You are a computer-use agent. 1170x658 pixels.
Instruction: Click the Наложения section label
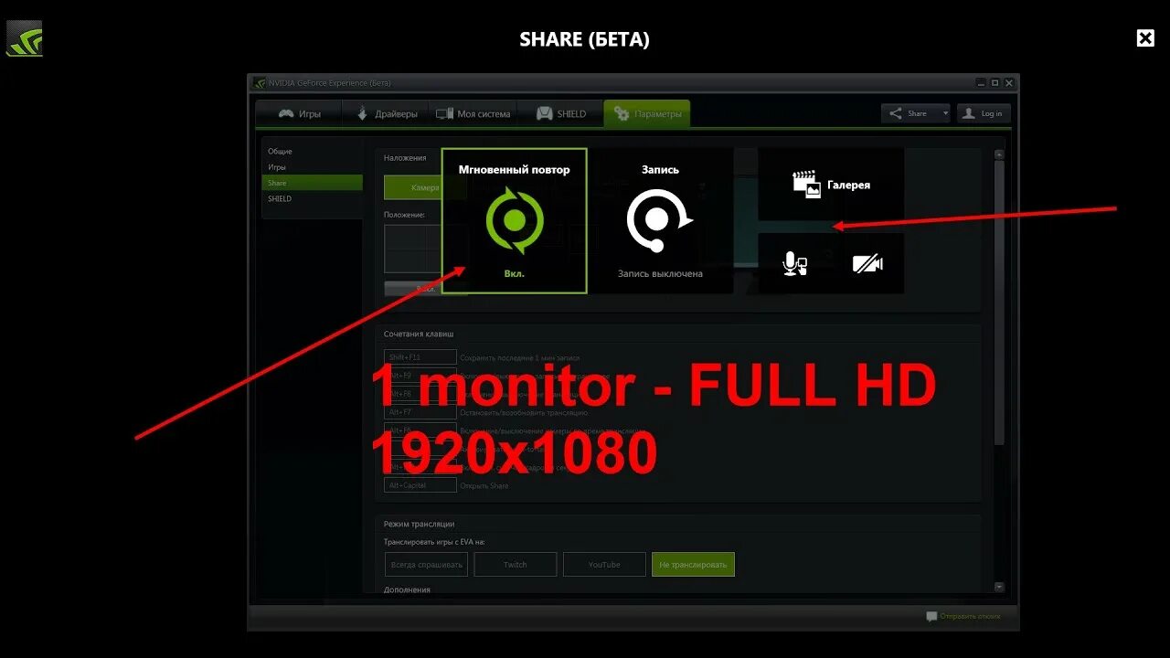405,158
